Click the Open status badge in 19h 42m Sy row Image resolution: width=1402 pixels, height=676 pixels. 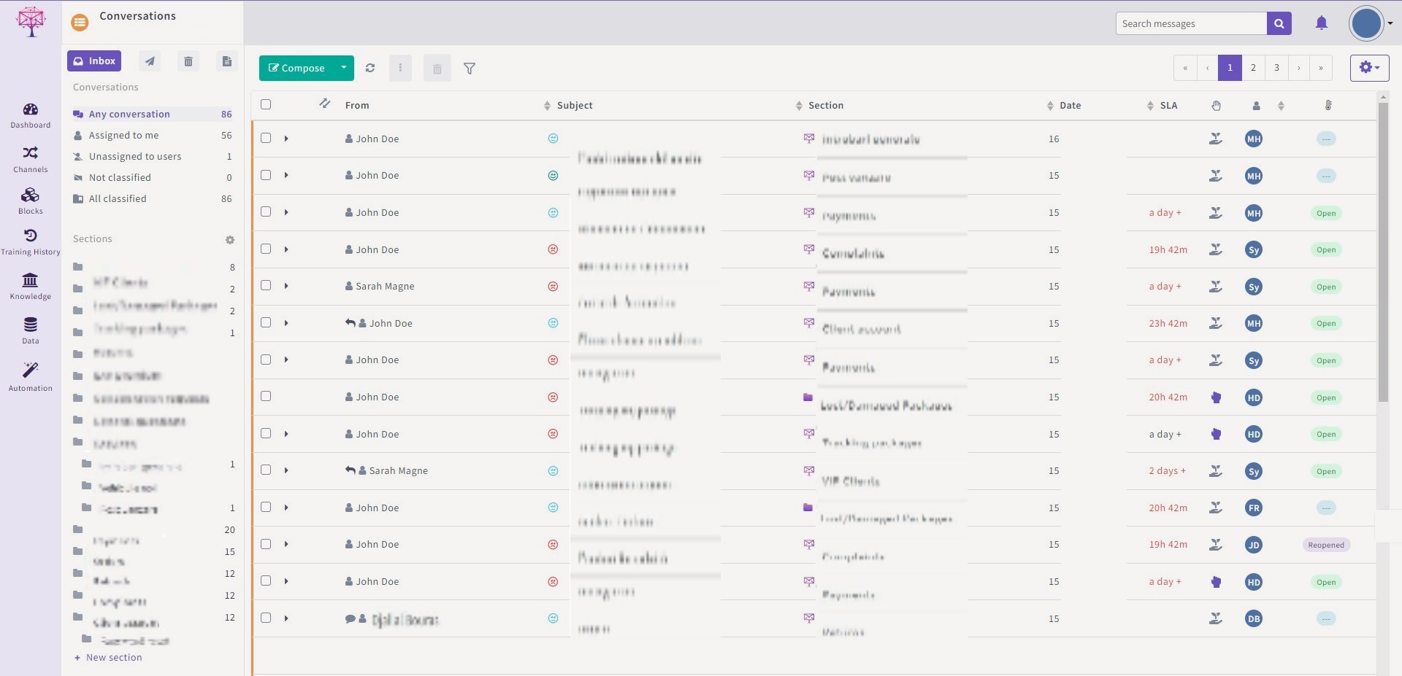point(1326,249)
